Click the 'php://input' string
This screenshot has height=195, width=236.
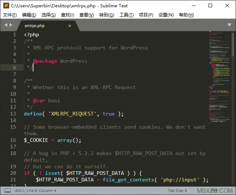tap(180, 180)
